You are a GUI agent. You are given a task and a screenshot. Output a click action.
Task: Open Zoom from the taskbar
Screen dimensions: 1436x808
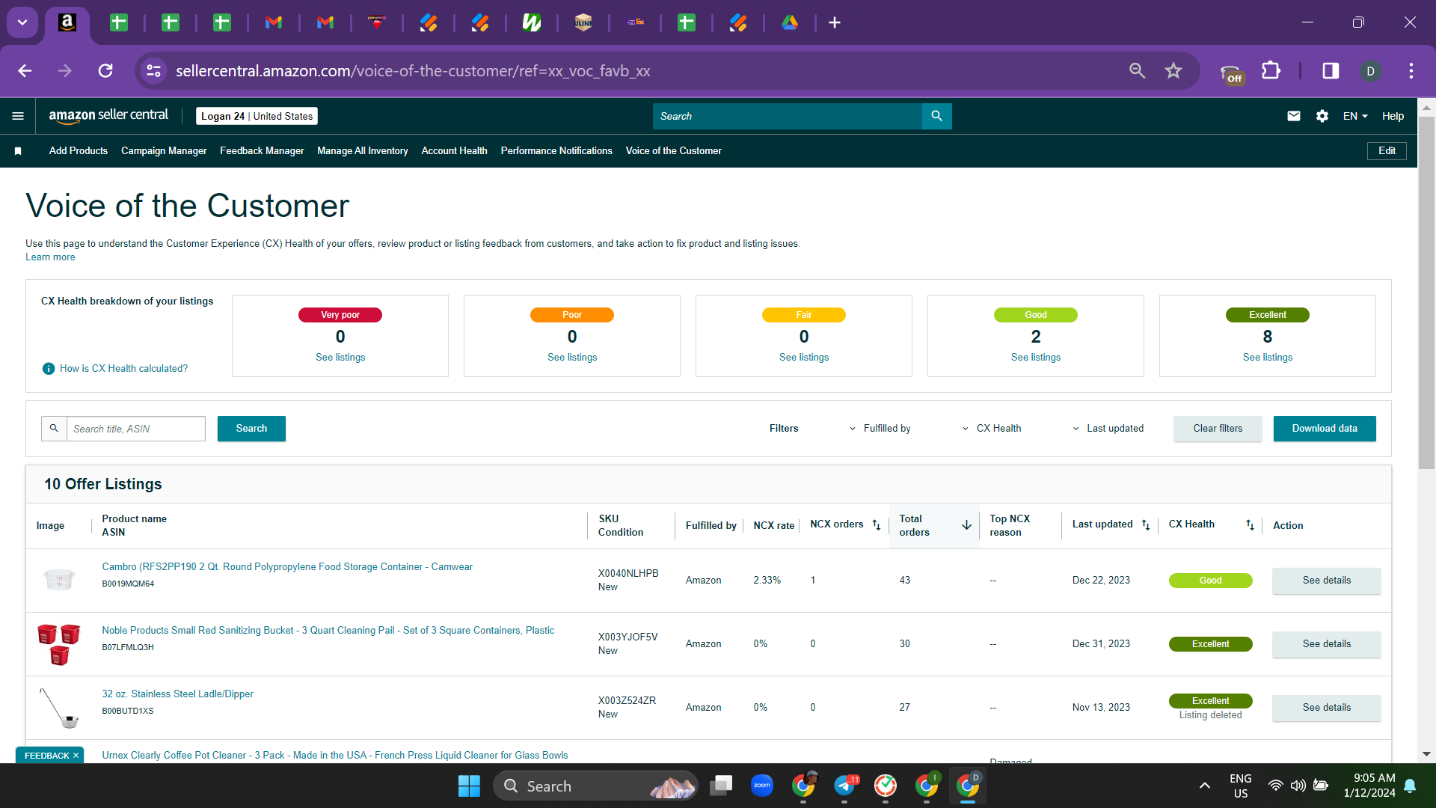(761, 786)
